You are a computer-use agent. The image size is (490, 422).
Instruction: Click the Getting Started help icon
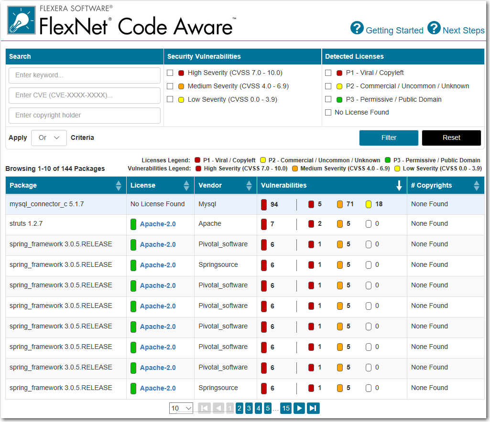click(x=357, y=28)
